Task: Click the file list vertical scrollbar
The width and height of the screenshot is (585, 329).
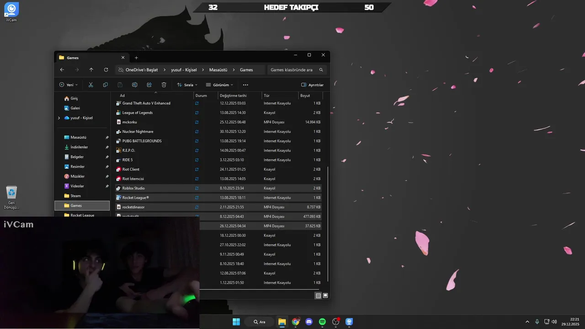Action: coord(328,224)
